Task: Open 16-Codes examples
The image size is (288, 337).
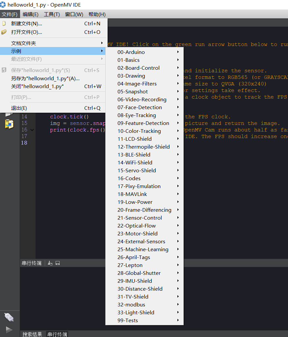Action: 144,179
